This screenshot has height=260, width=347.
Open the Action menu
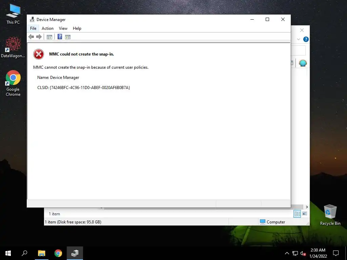(47, 28)
